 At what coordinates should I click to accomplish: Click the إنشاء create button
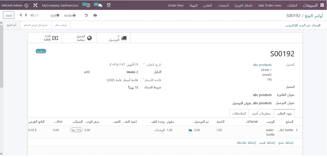[8, 15]
